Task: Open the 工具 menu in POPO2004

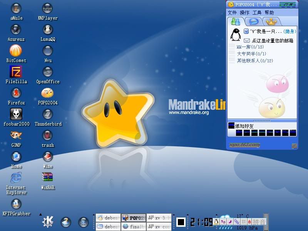Action: click(x=257, y=13)
